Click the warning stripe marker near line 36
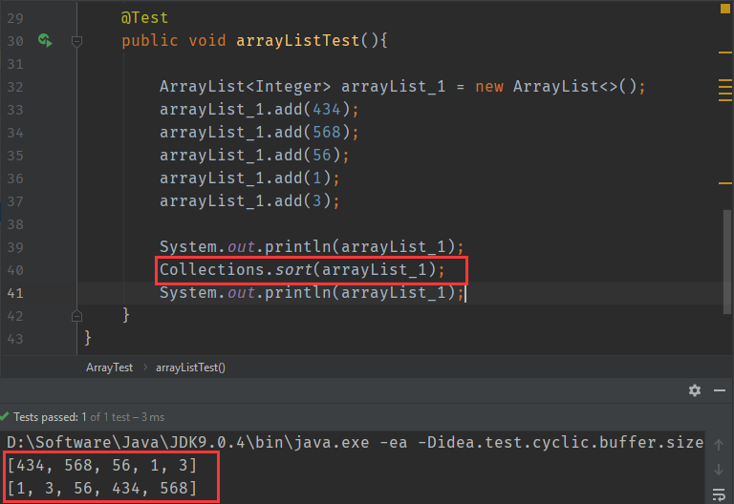This screenshot has width=734, height=504. (x=725, y=183)
